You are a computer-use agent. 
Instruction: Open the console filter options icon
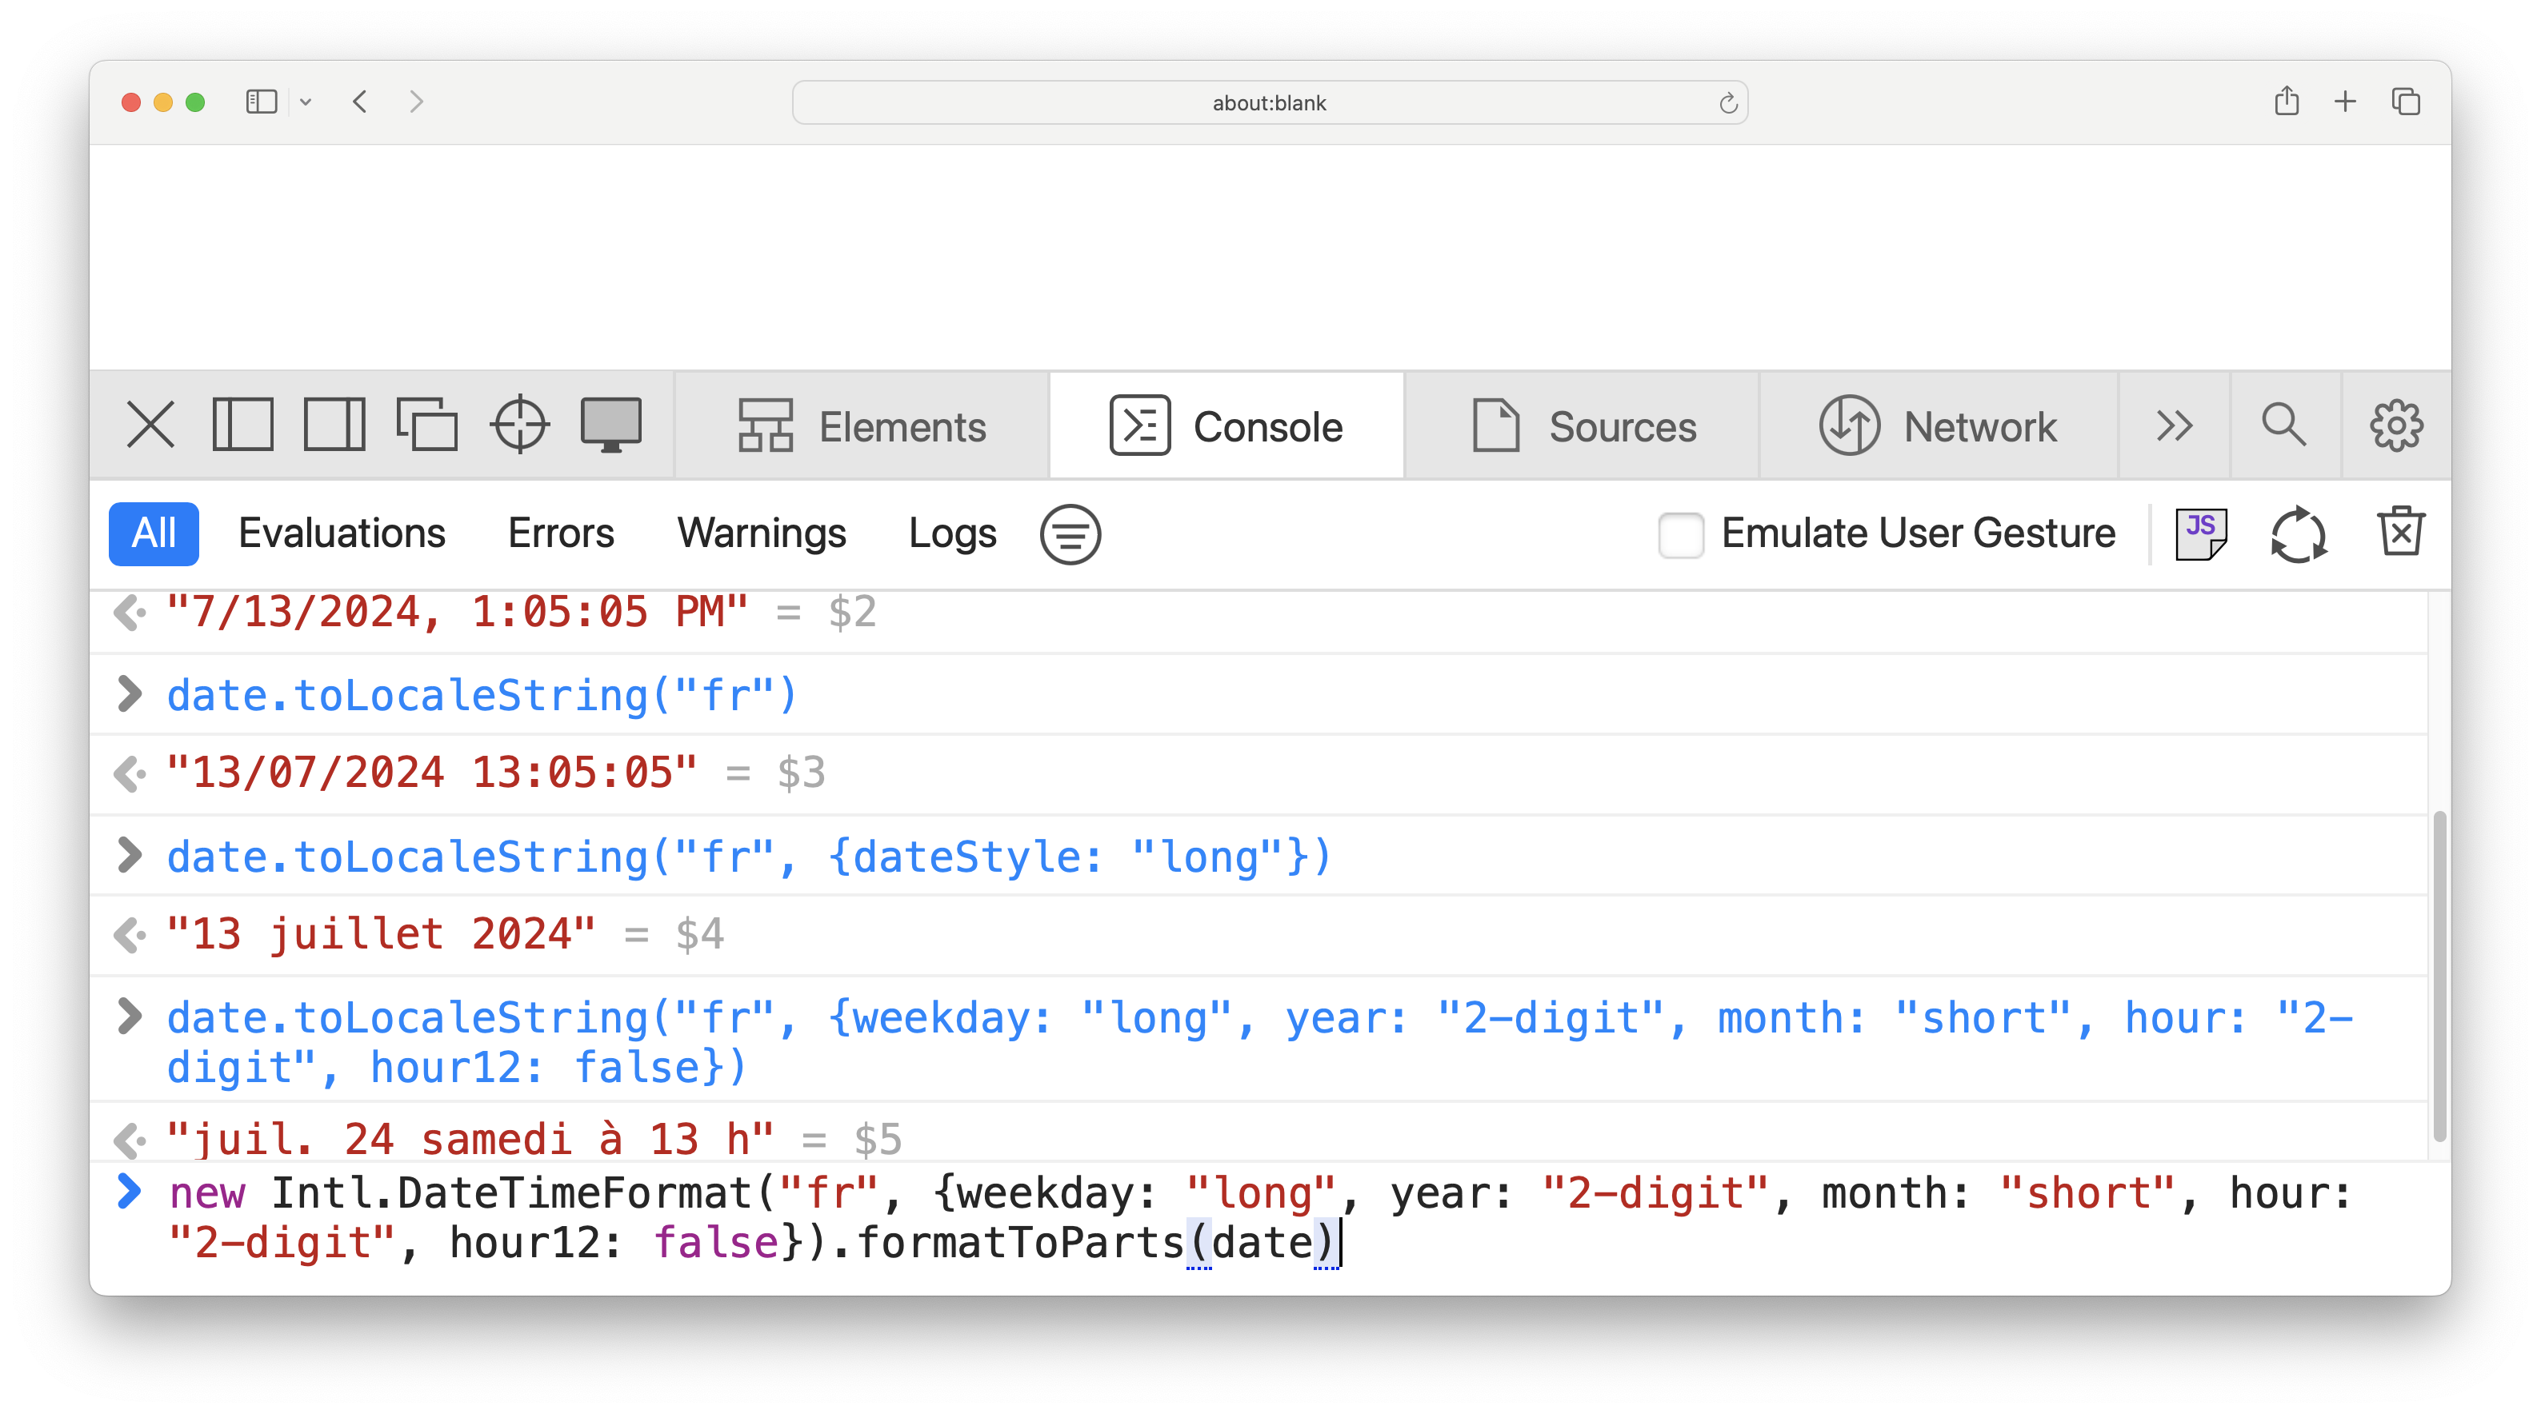1070,534
